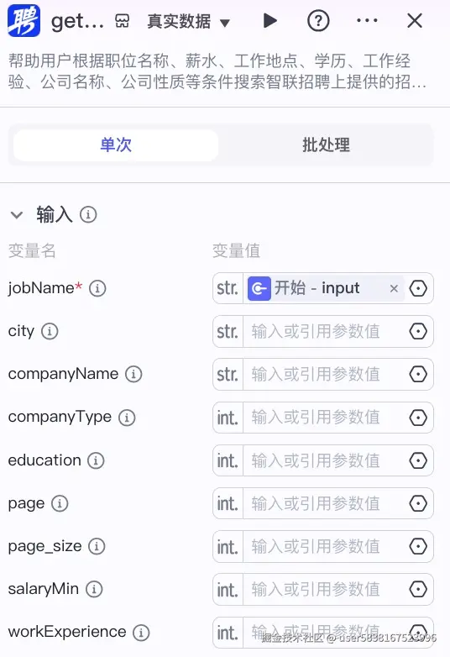450x657 pixels.
Task: Click the hexagon reference icon for salaryMin
Action: coord(418,590)
